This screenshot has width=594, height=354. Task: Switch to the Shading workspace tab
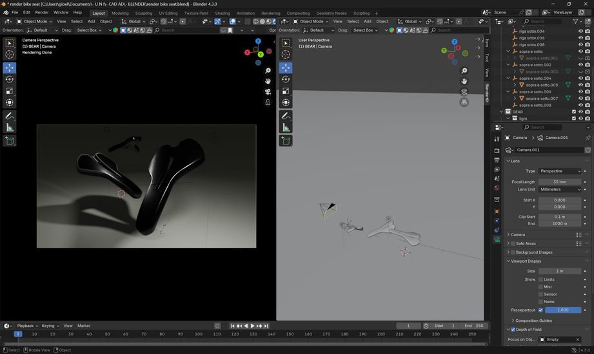(223, 14)
